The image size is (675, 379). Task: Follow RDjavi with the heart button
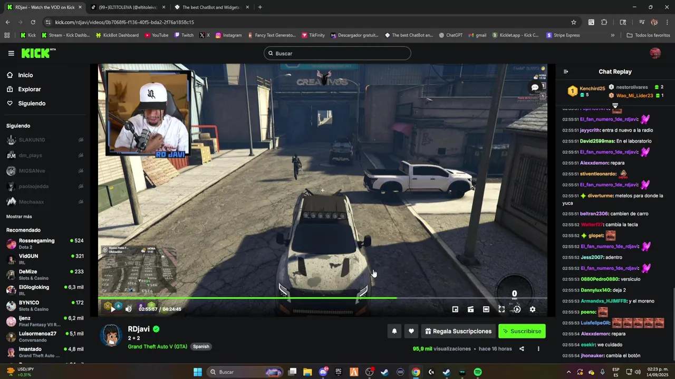pyautogui.click(x=411, y=331)
